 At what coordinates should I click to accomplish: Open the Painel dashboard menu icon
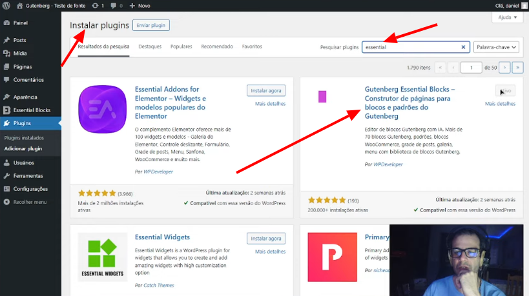[x=6, y=23]
